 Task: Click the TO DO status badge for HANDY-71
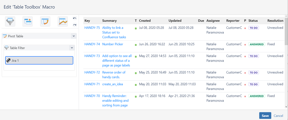pyautogui.click(x=254, y=84)
